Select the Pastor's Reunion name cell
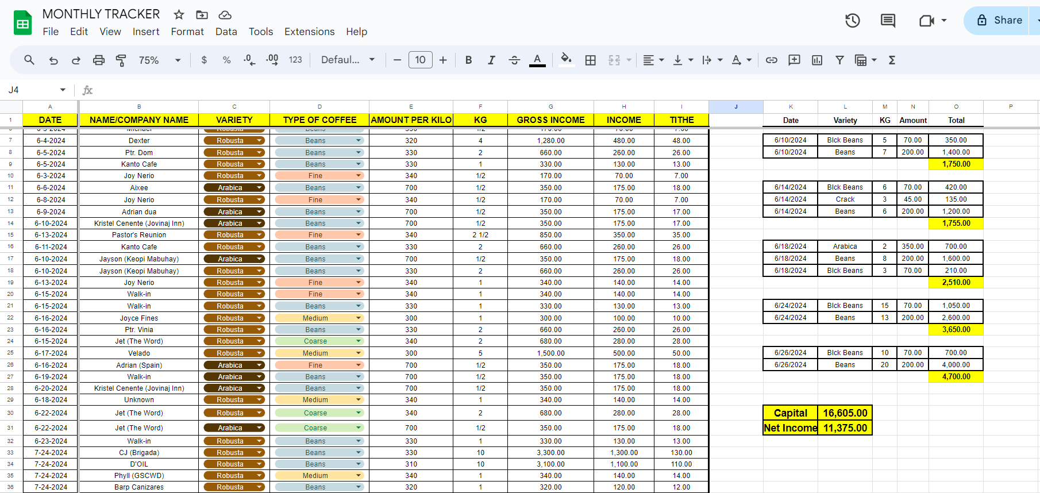 click(x=139, y=235)
